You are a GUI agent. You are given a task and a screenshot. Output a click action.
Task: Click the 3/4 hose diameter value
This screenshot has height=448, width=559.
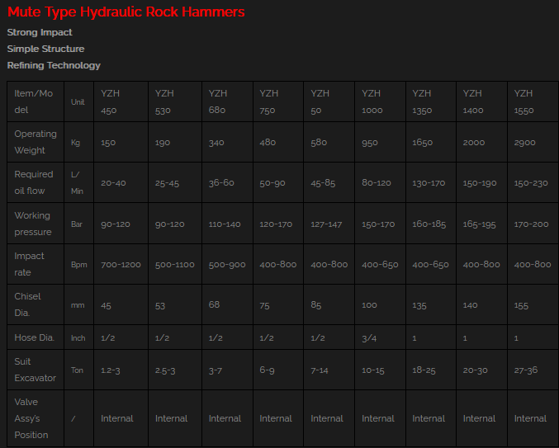(369, 337)
